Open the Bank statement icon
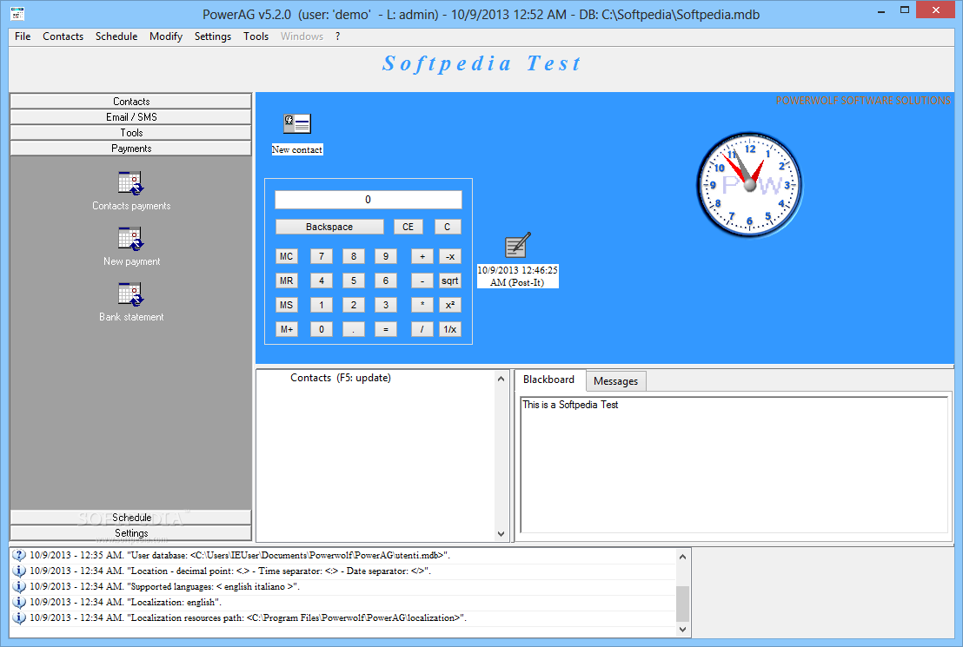Screen dimensions: 963x647 coord(130,294)
